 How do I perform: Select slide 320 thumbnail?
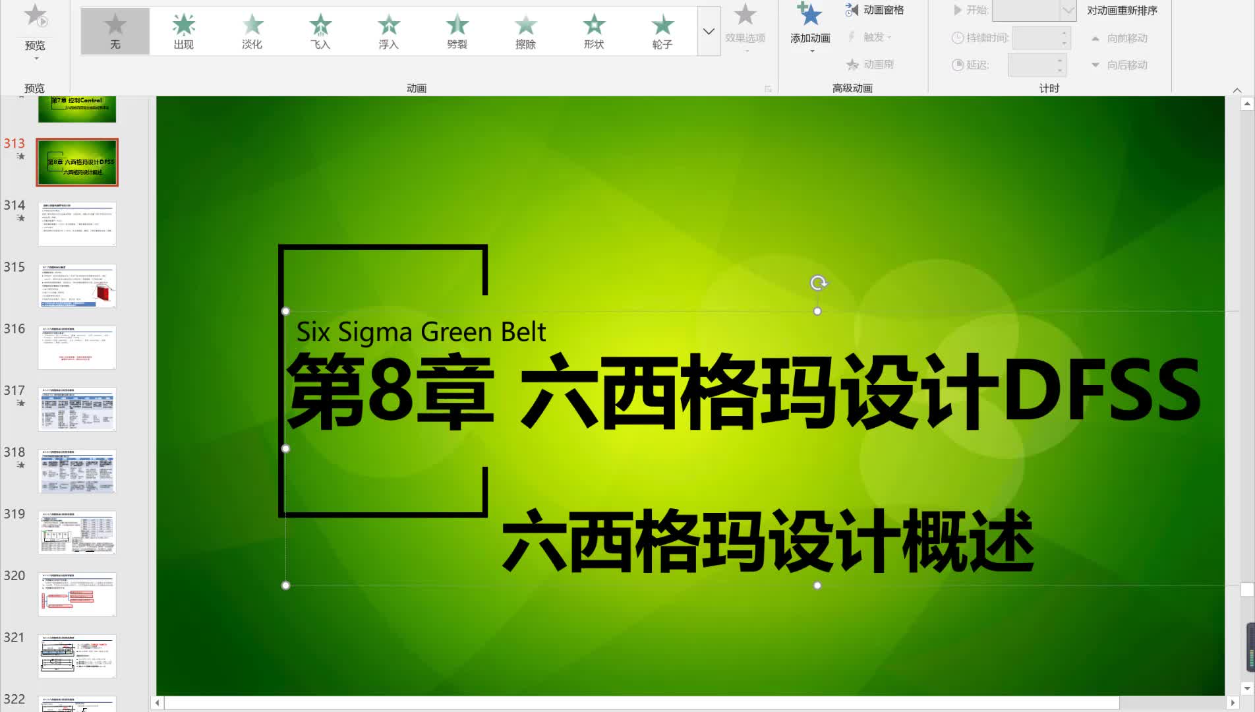coord(77,595)
